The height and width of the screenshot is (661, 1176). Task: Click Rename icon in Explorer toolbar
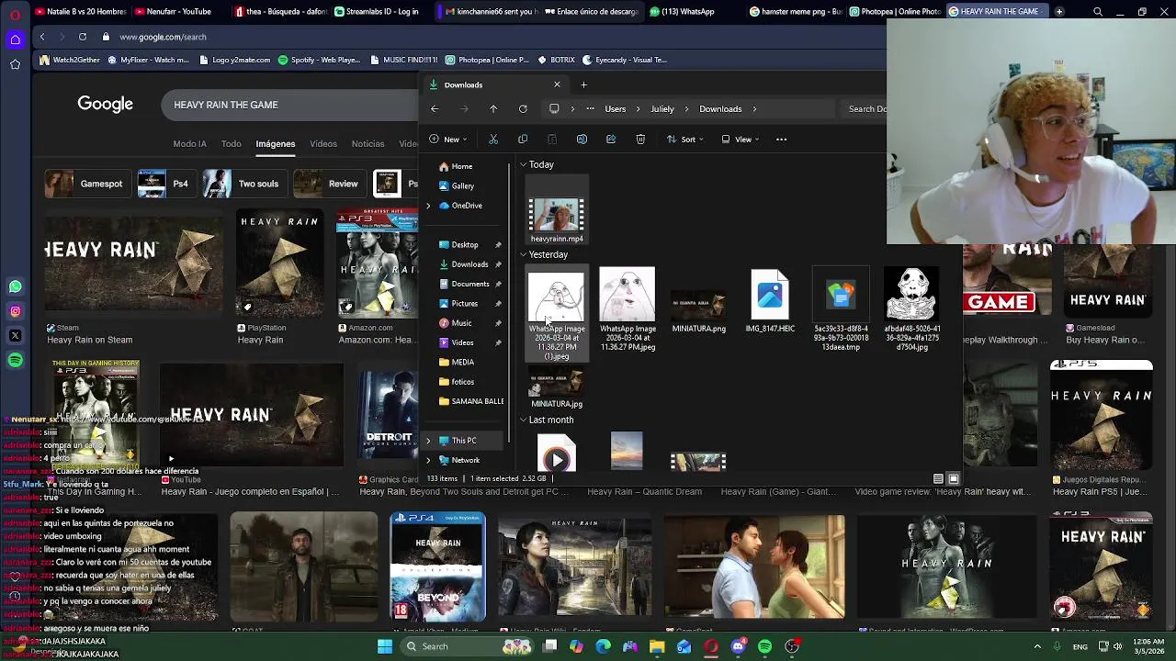(x=582, y=140)
